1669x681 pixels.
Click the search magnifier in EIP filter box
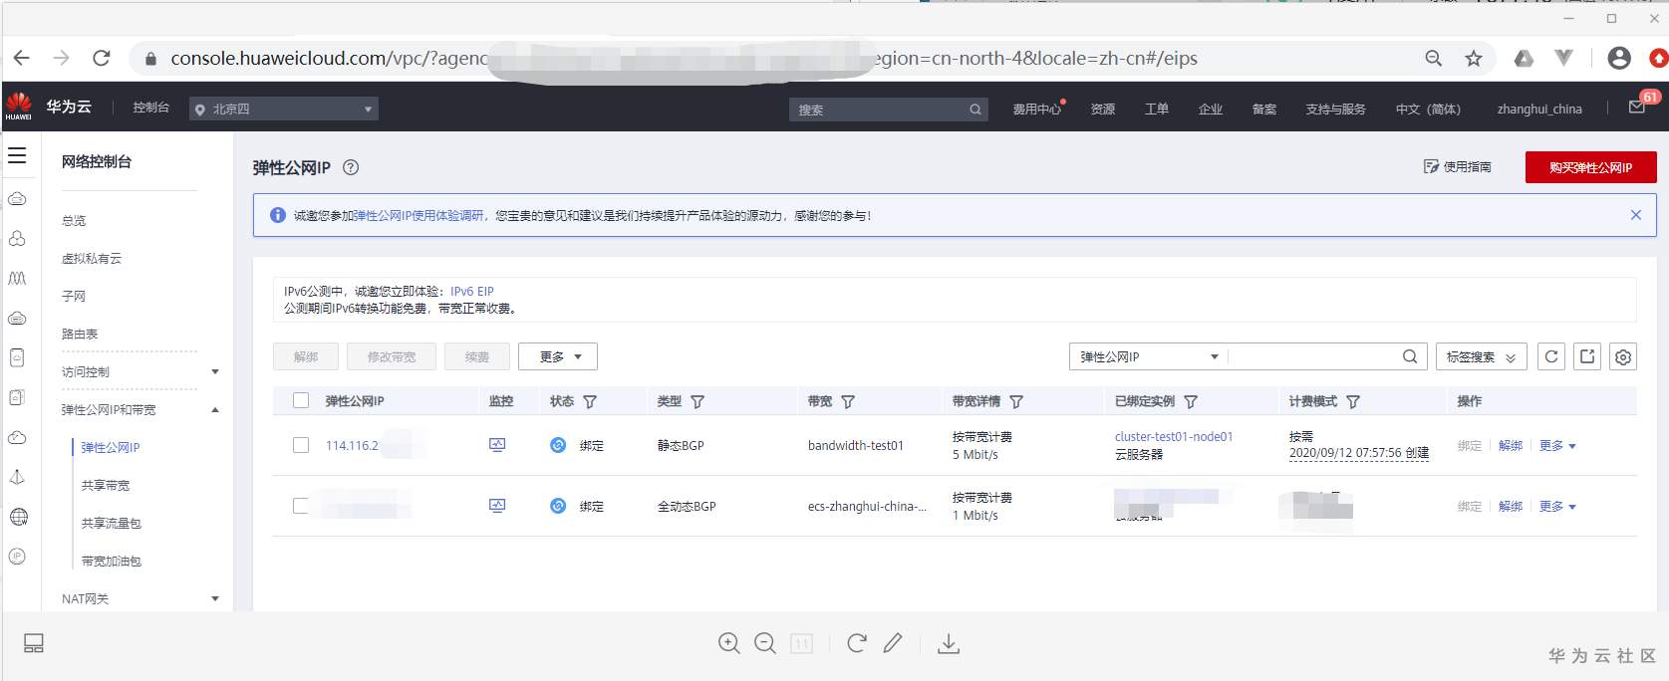[x=1410, y=356]
